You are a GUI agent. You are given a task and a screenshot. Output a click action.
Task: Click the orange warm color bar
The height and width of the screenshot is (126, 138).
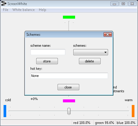click(x=133, y=111)
